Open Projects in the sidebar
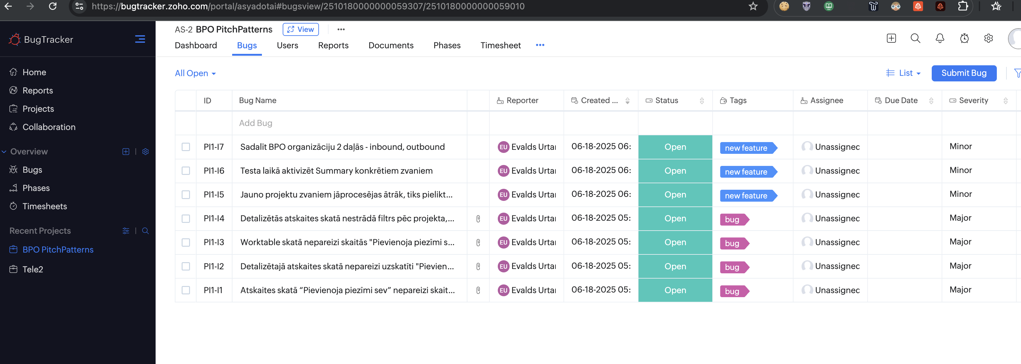1021x364 pixels. 38,109
